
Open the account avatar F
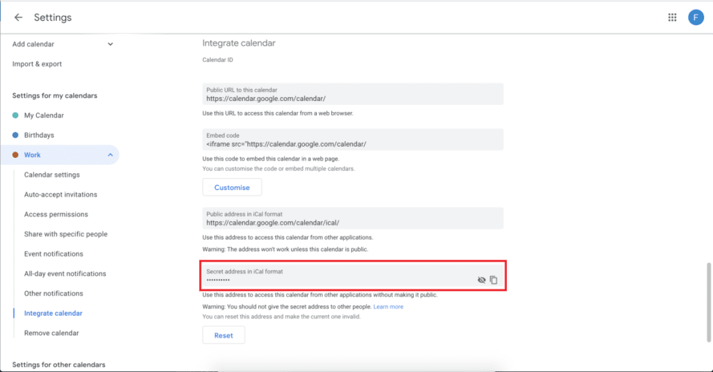(x=696, y=17)
